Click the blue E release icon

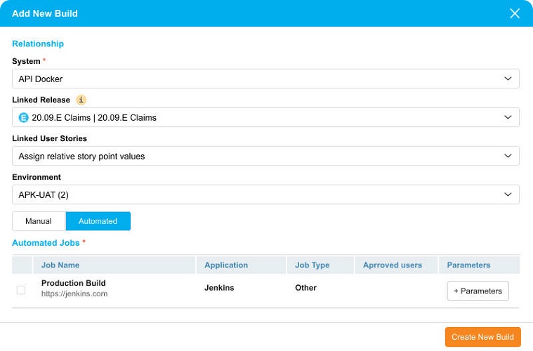click(23, 117)
